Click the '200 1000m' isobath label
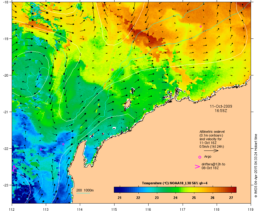The height and width of the screenshot is (211, 260). [85, 191]
